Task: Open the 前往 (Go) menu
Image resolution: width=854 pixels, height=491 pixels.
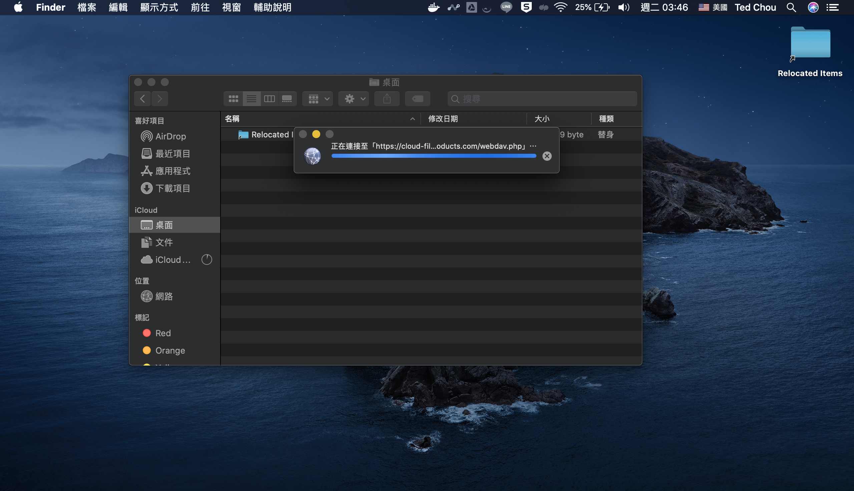Action: point(200,7)
